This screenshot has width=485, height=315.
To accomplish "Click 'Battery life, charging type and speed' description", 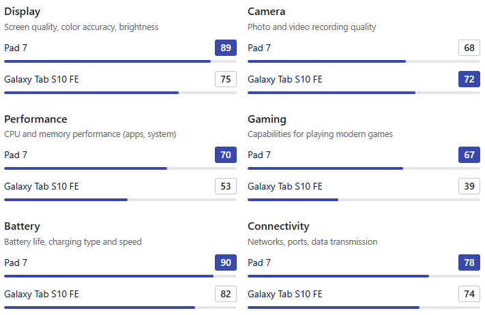I will click(73, 242).
